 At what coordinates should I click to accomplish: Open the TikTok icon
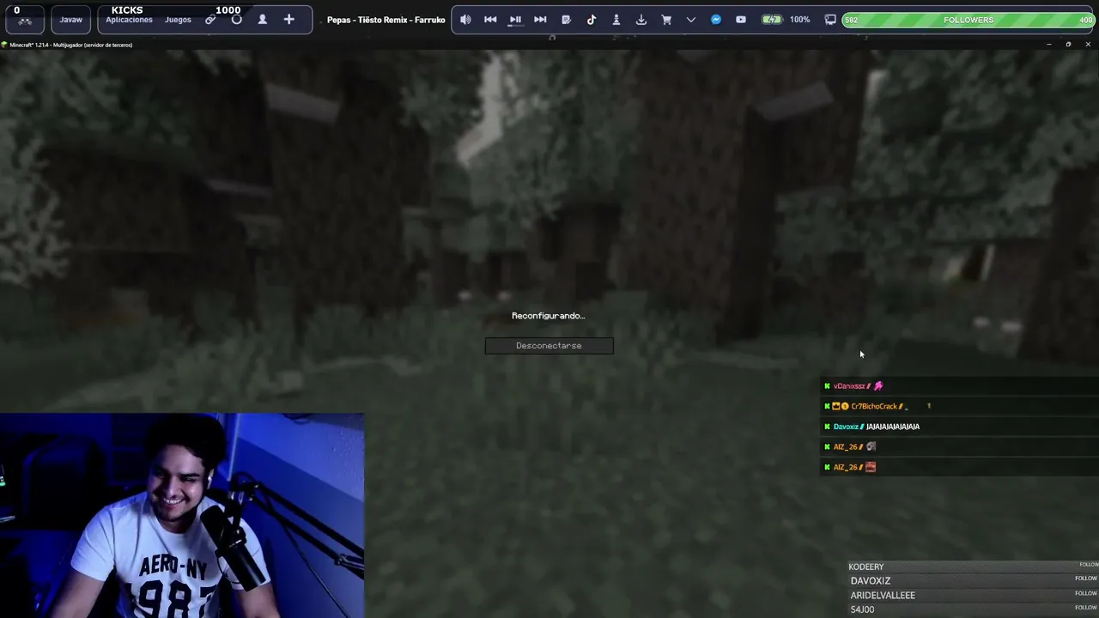pyautogui.click(x=591, y=20)
